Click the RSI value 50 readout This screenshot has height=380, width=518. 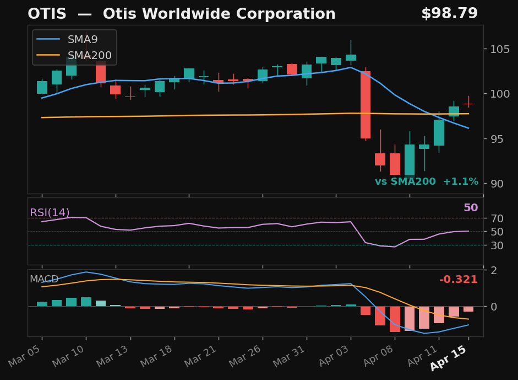[471, 207]
